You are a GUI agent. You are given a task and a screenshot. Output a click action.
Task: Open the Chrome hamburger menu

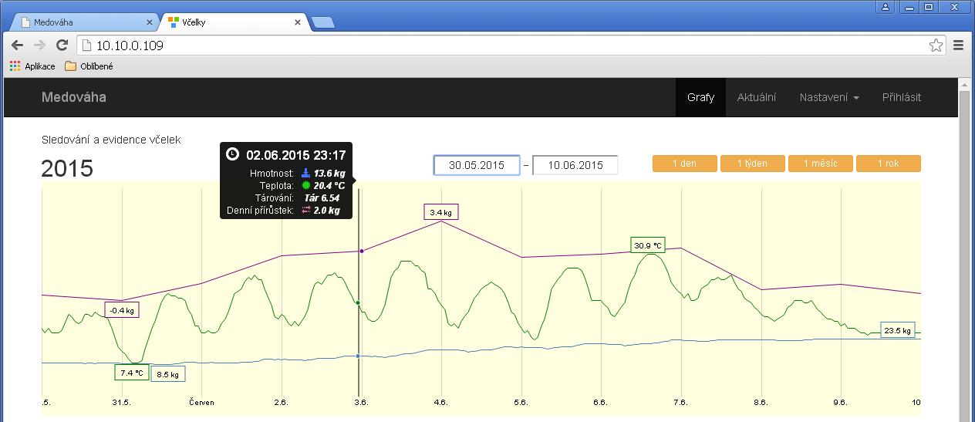[959, 46]
